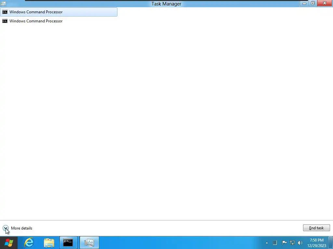The width and height of the screenshot is (333, 249).
Task: Select the second, unhighlighted Windows Command Processor row
Action: (59, 21)
